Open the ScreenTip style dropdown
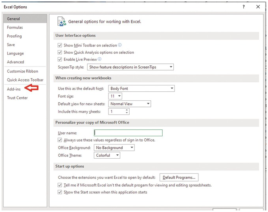The image size is (268, 212). tap(130, 67)
